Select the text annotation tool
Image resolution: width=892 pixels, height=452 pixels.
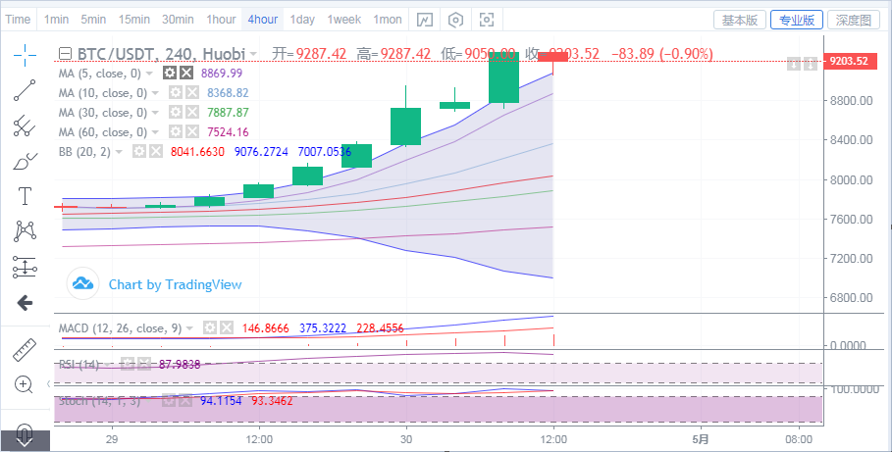click(26, 196)
